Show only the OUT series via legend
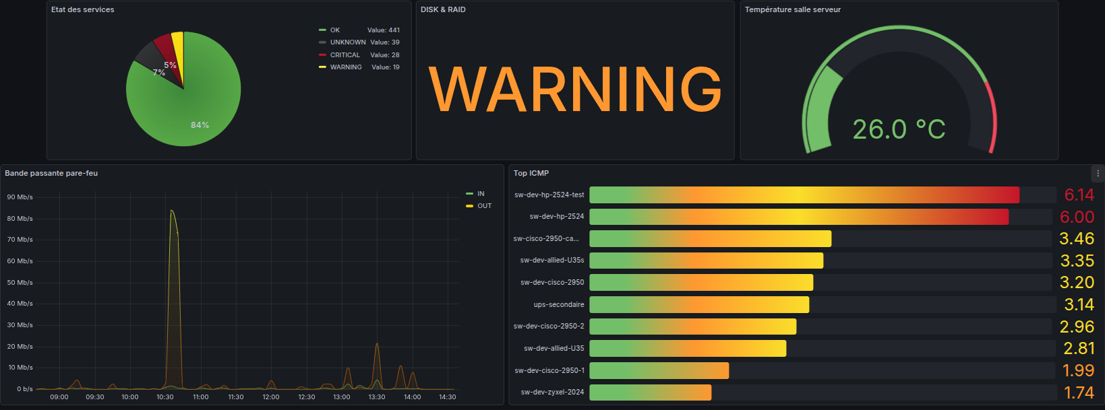 pos(484,206)
